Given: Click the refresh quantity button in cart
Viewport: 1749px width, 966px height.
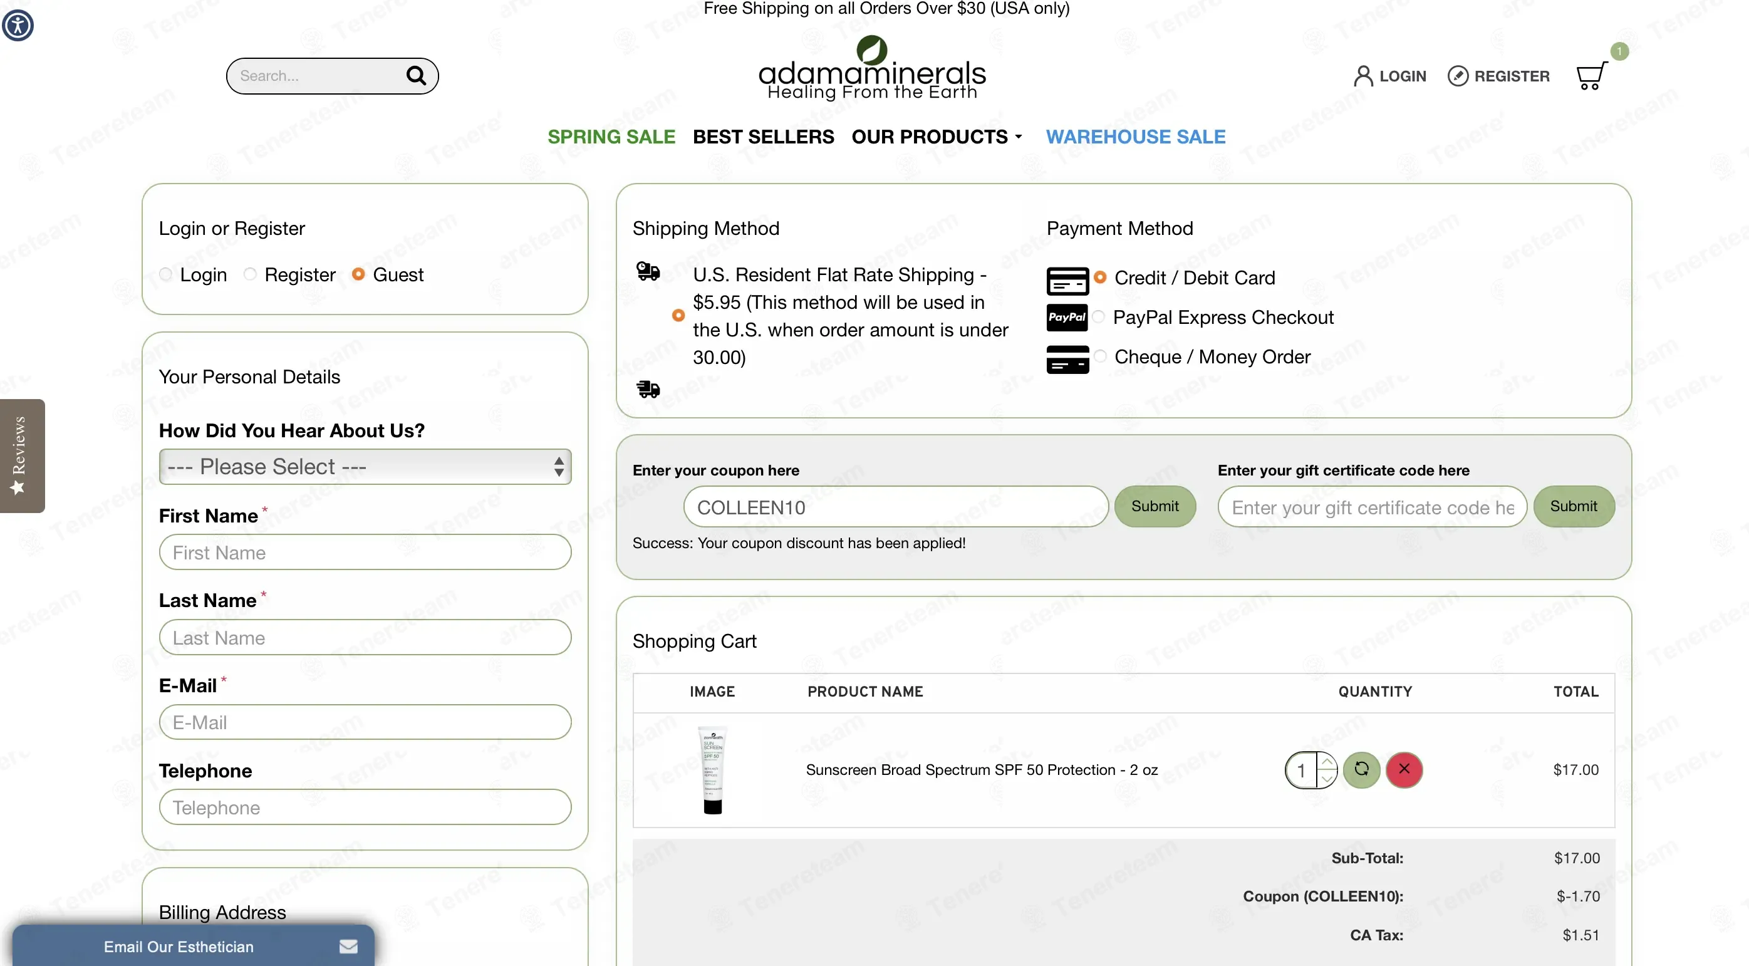Looking at the screenshot, I should 1361,769.
